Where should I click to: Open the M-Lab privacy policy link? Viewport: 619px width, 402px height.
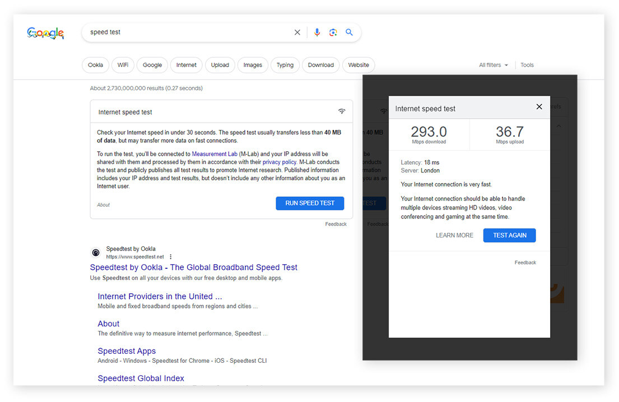coord(280,162)
